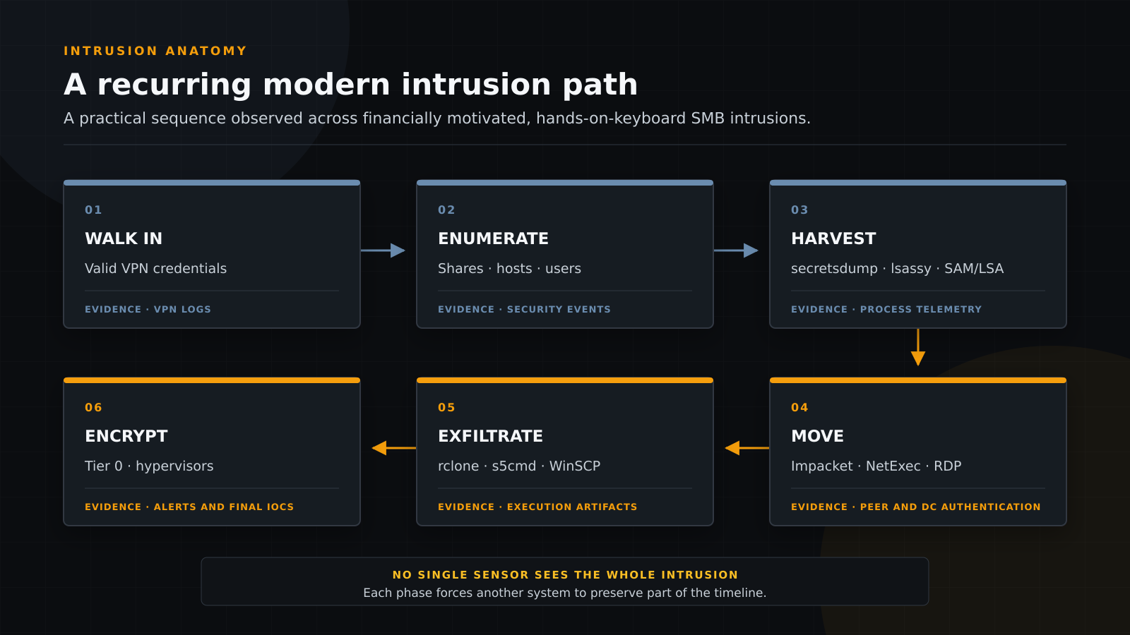
Task: Select the title 'A recurring modern intrusion path'
Action: click(x=351, y=85)
